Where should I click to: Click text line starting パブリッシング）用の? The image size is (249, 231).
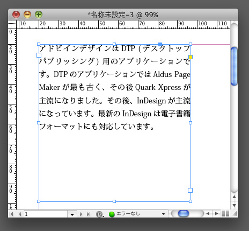click(115, 61)
